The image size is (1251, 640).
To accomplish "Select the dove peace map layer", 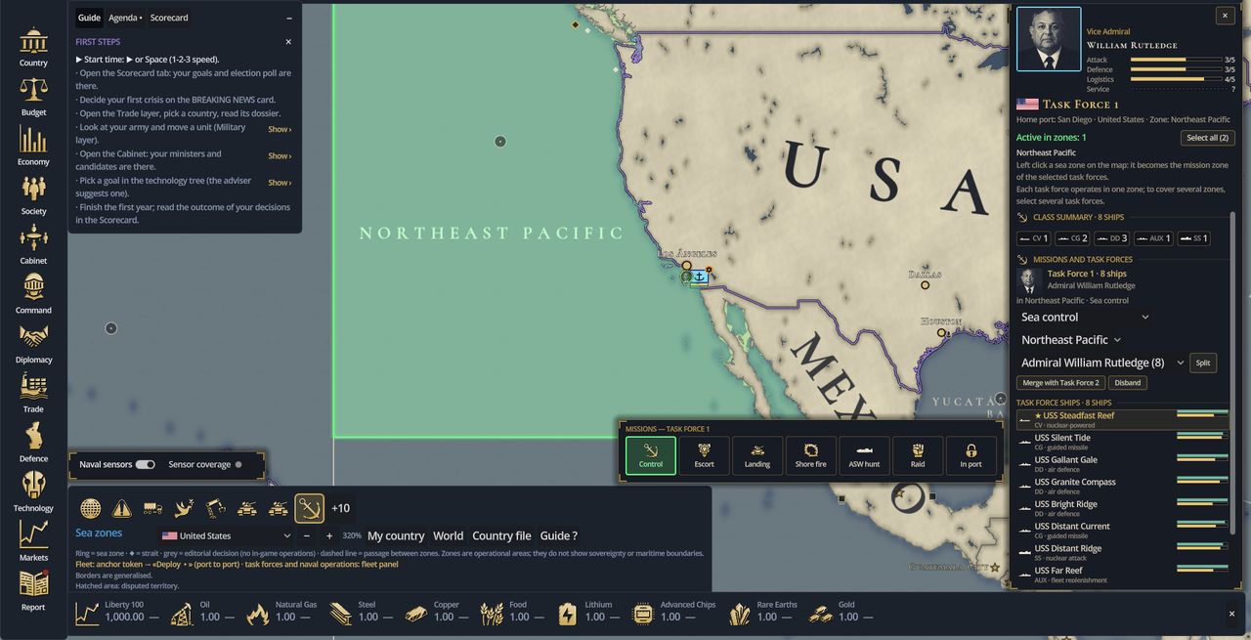I will click(184, 508).
